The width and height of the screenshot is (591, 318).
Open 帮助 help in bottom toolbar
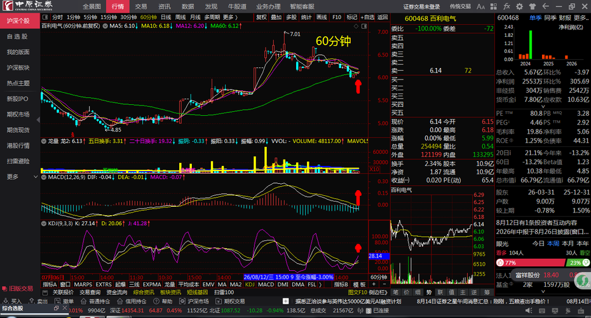point(163,301)
